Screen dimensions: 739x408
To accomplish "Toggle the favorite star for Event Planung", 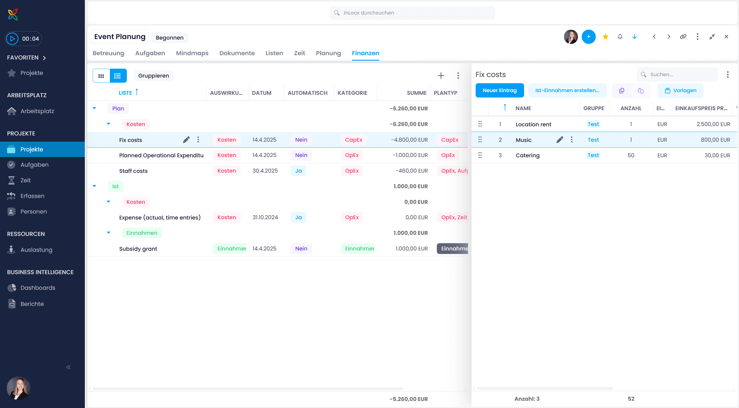I will click(x=605, y=37).
